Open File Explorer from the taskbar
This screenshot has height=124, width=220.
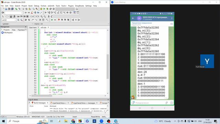click(66, 121)
